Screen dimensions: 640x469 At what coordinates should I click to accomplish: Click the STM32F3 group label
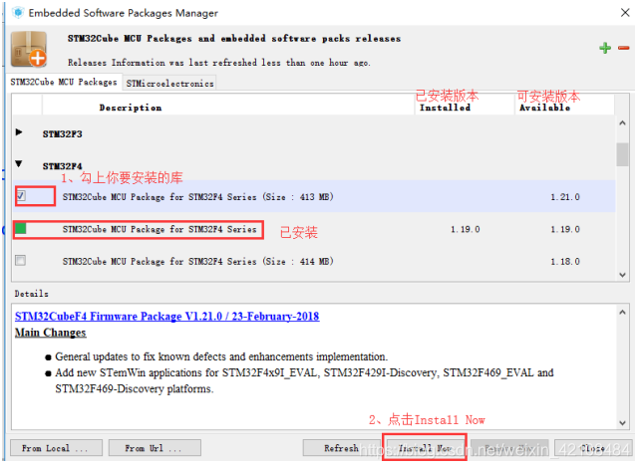click(62, 133)
